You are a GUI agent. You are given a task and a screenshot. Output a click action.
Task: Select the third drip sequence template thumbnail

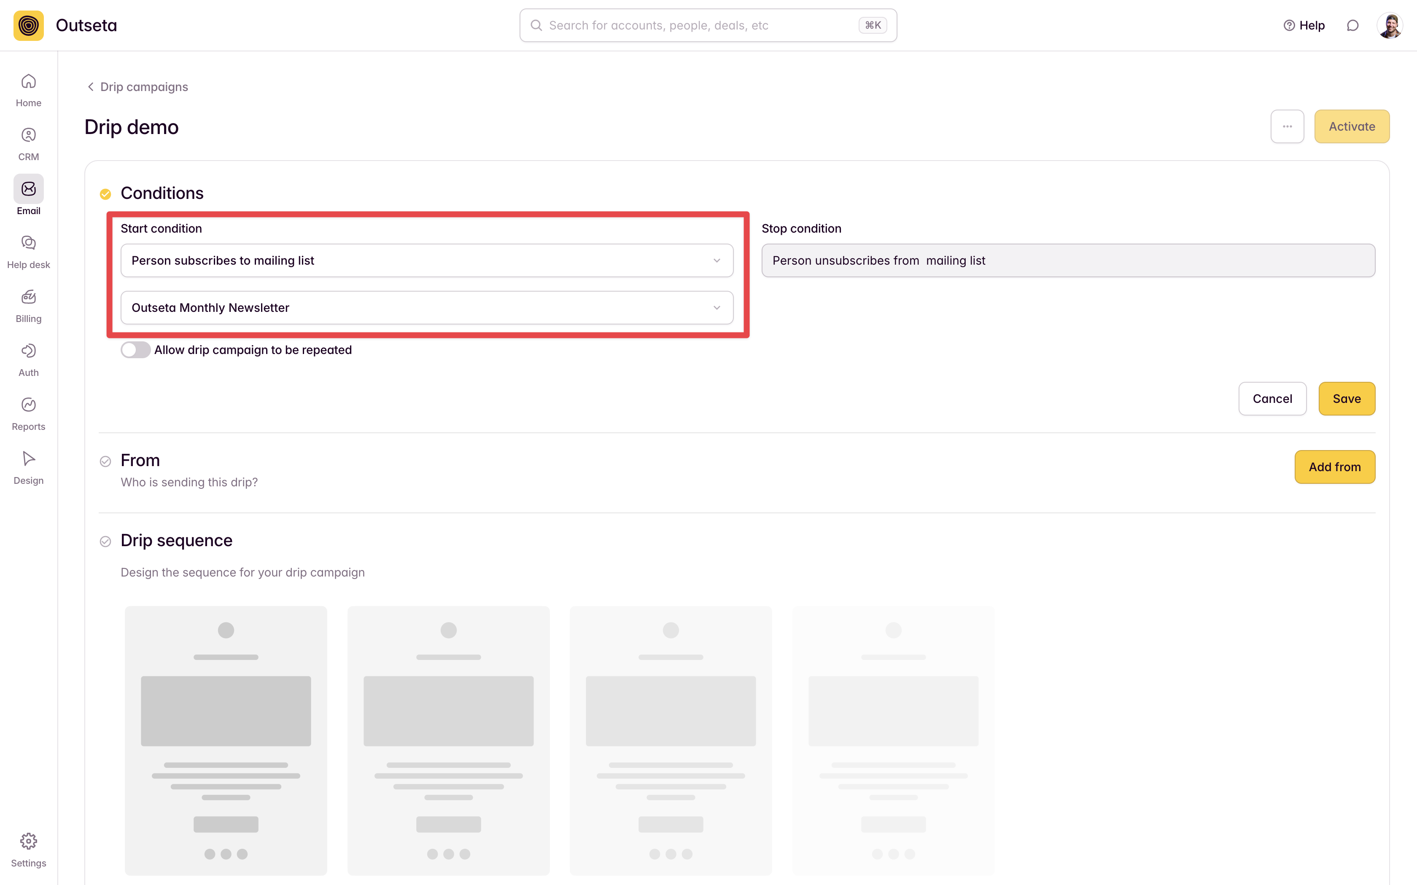coord(671,740)
